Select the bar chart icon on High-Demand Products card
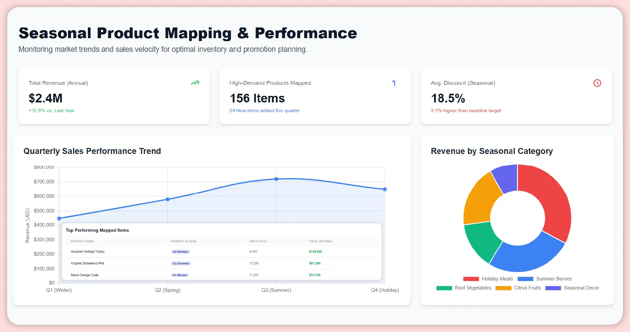The height and width of the screenshot is (332, 630). (394, 83)
